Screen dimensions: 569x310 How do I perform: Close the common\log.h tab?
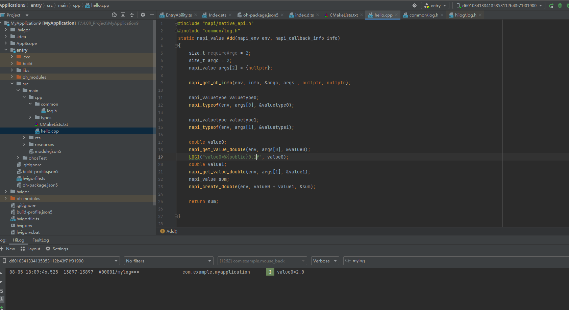coord(442,15)
